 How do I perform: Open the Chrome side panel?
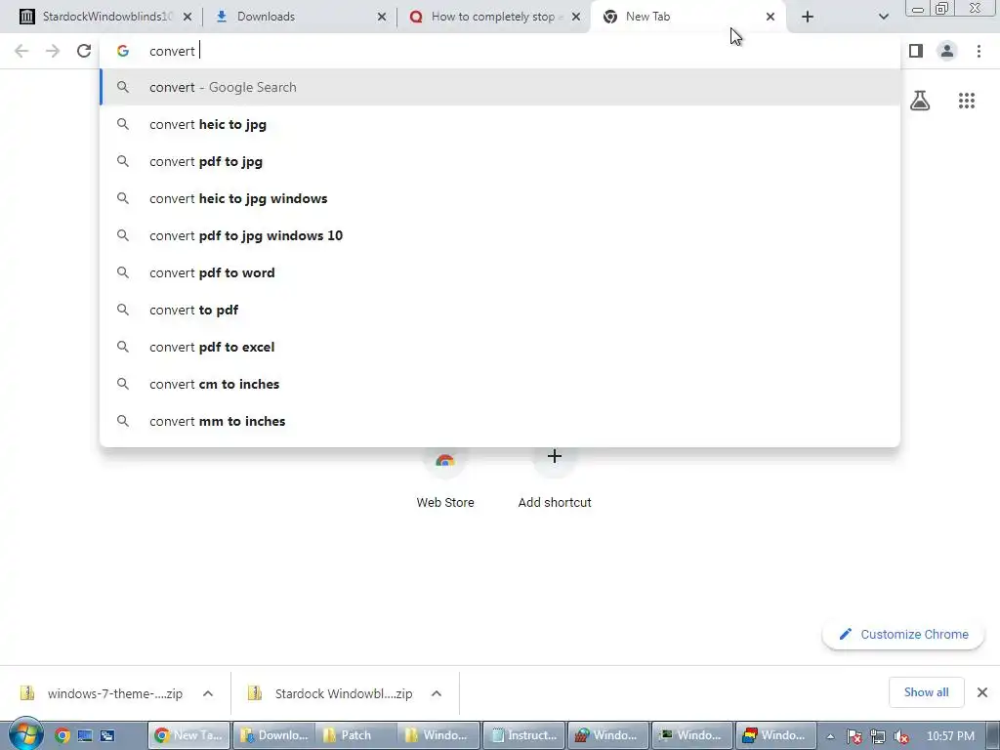[916, 51]
